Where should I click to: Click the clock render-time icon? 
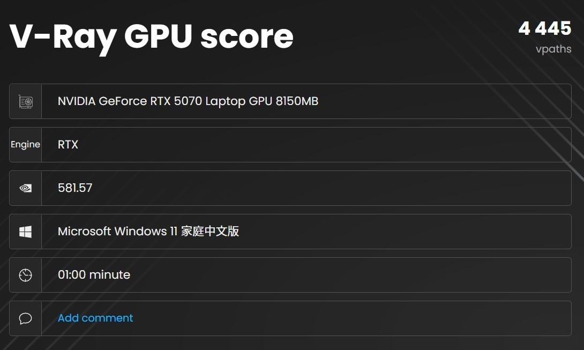pos(25,275)
